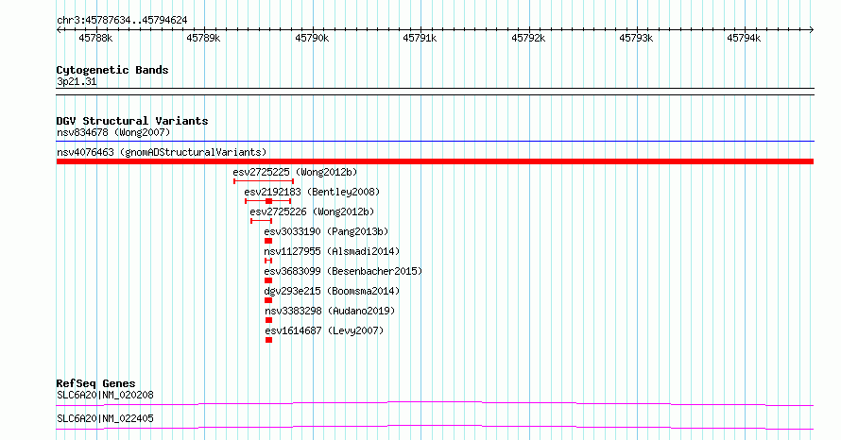841x440 pixels.
Task: Click the esv2725225 red range glyph
Action: [264, 181]
